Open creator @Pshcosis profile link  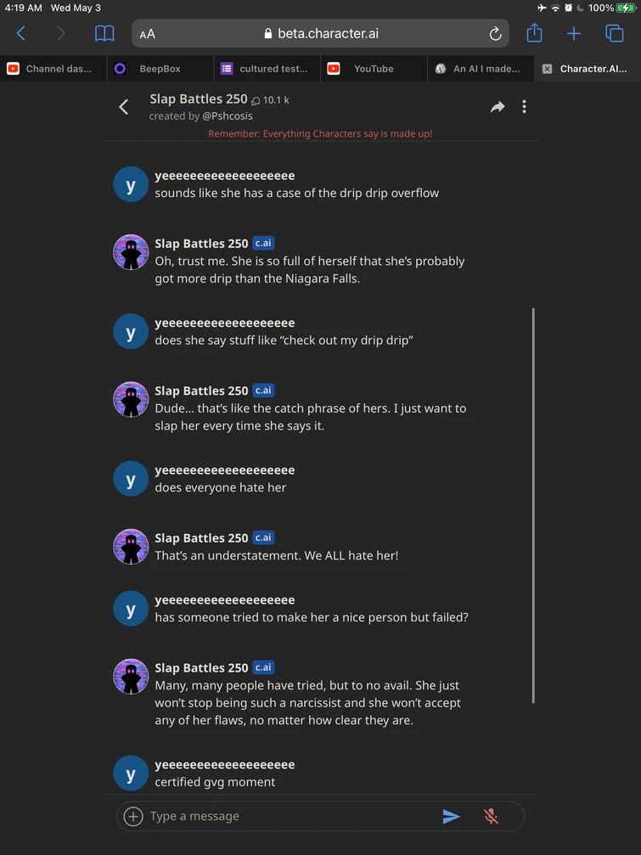click(227, 116)
